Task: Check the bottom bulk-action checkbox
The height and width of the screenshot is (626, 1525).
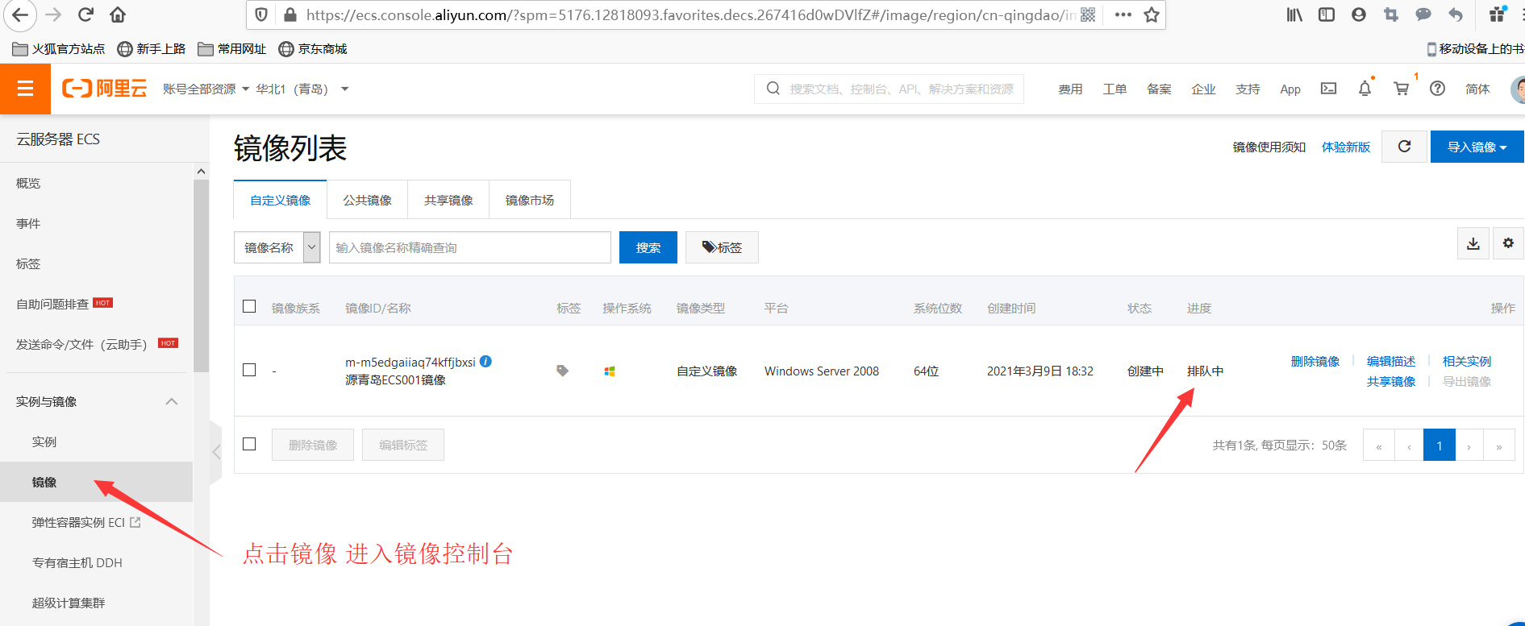Action: pyautogui.click(x=249, y=444)
